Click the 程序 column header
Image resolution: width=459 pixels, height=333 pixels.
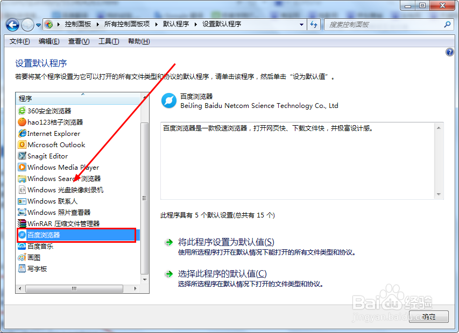click(78, 98)
